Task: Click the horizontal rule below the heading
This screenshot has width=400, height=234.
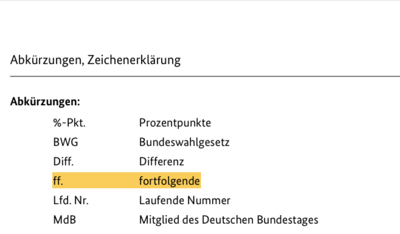Action: point(205,77)
